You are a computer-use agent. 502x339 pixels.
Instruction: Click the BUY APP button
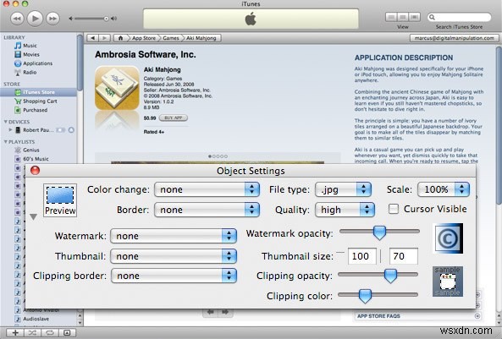[174, 118]
